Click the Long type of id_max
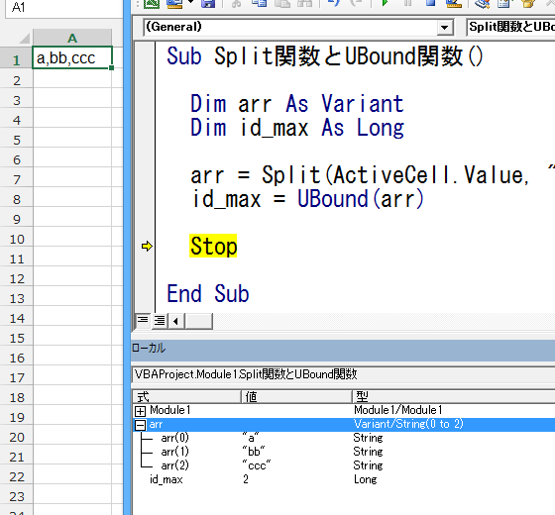555x515 pixels. pyautogui.click(x=366, y=479)
